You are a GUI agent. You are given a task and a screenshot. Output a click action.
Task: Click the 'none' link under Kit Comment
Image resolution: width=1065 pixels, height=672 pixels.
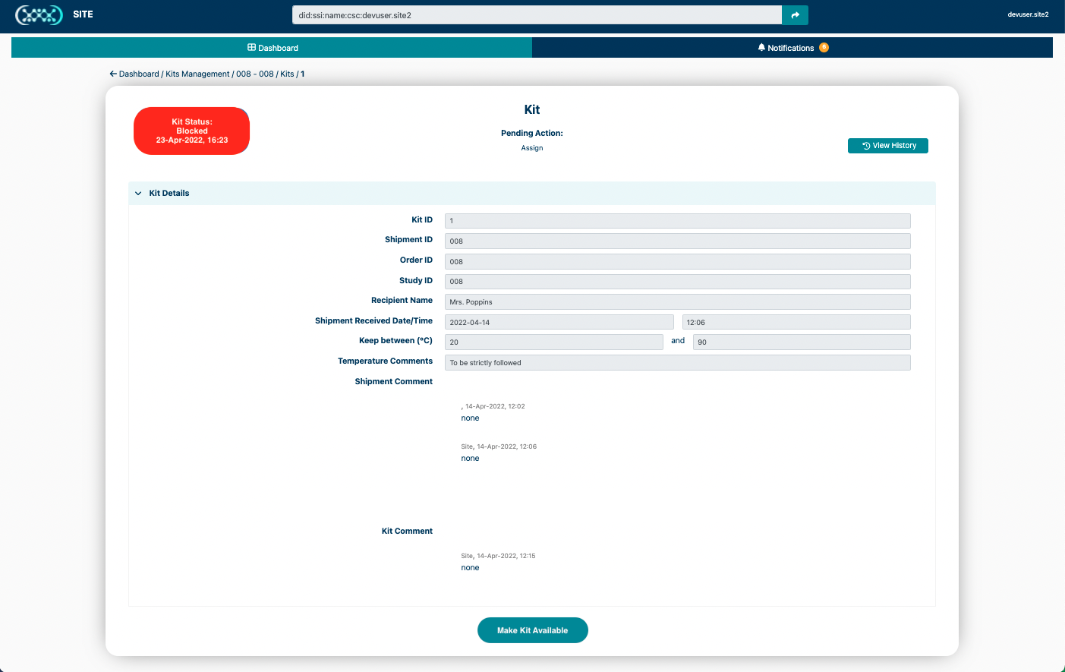pyautogui.click(x=469, y=567)
